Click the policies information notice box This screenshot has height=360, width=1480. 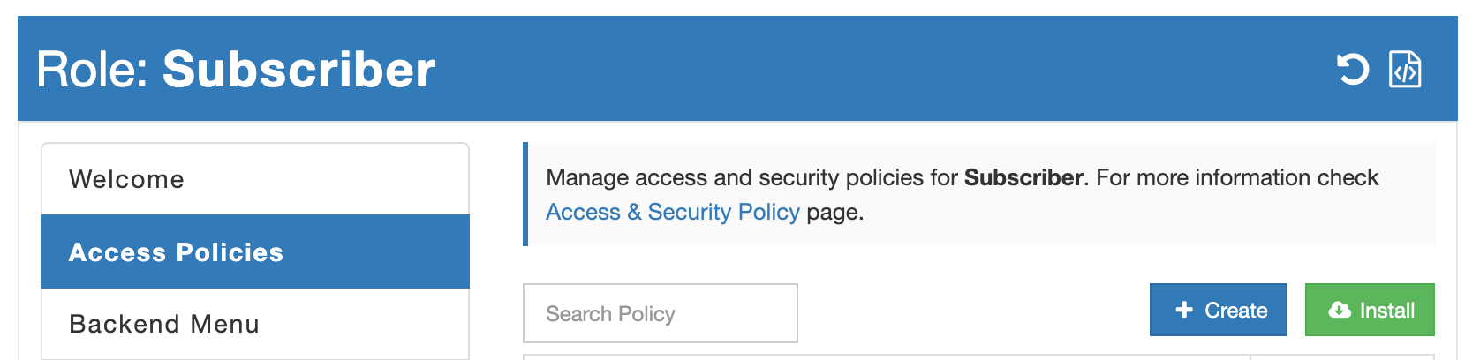pos(978,194)
